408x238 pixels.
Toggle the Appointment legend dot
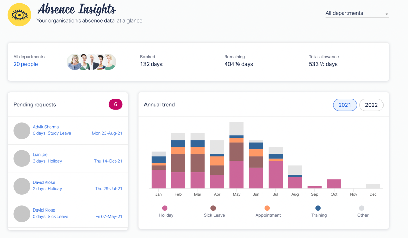[267, 208]
